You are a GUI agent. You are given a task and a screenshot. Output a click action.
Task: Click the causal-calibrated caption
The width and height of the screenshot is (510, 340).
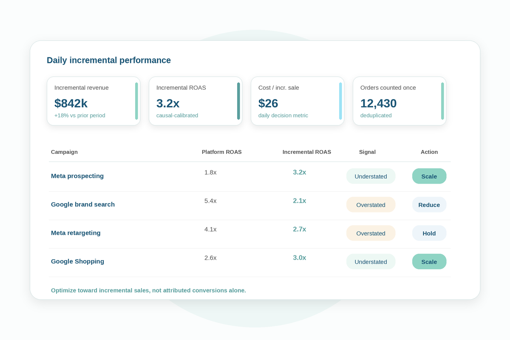tap(177, 116)
